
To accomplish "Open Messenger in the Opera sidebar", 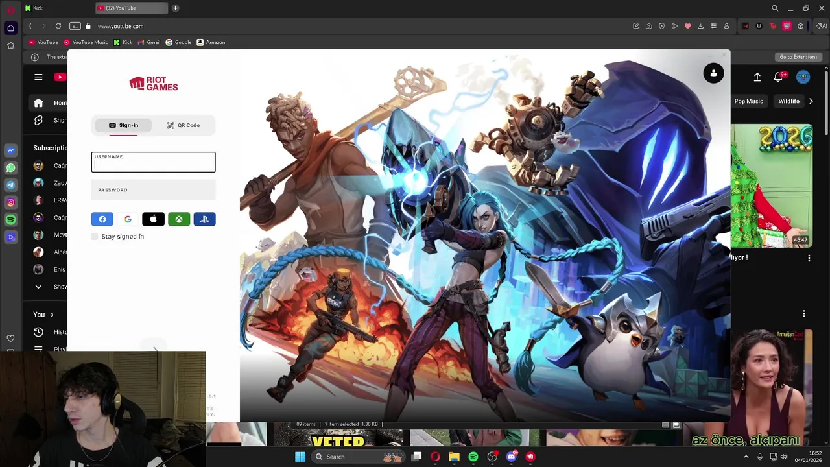I will (x=10, y=150).
